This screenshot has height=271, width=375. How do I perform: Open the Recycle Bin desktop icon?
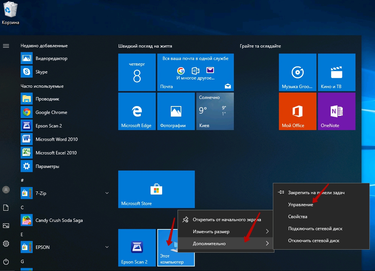(x=10, y=13)
